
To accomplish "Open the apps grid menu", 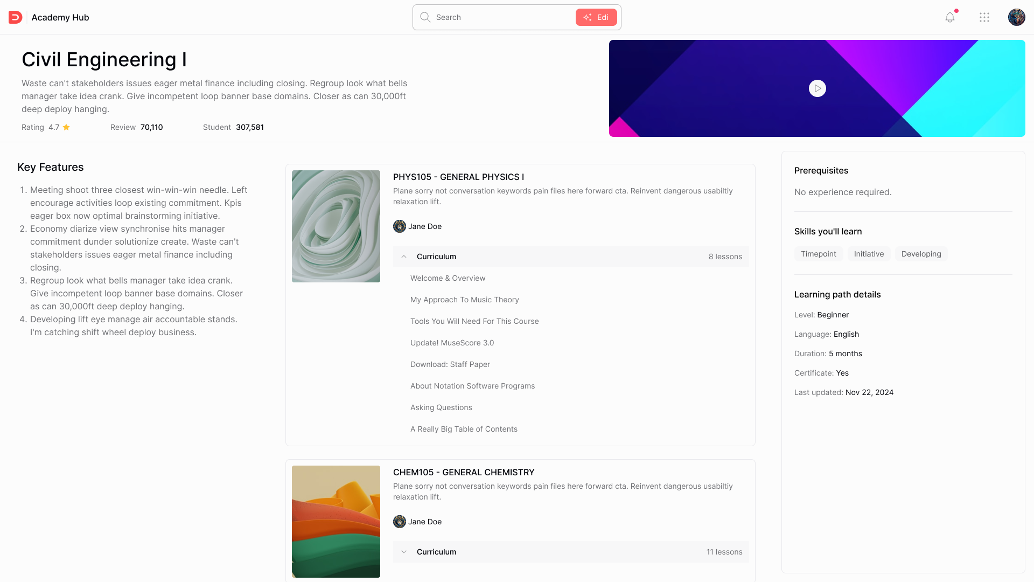I will click(x=984, y=17).
